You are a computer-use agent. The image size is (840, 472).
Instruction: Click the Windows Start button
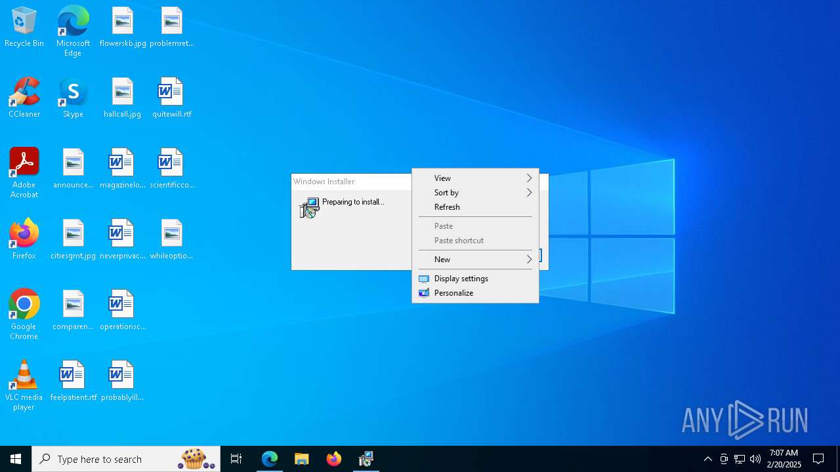[x=16, y=459]
